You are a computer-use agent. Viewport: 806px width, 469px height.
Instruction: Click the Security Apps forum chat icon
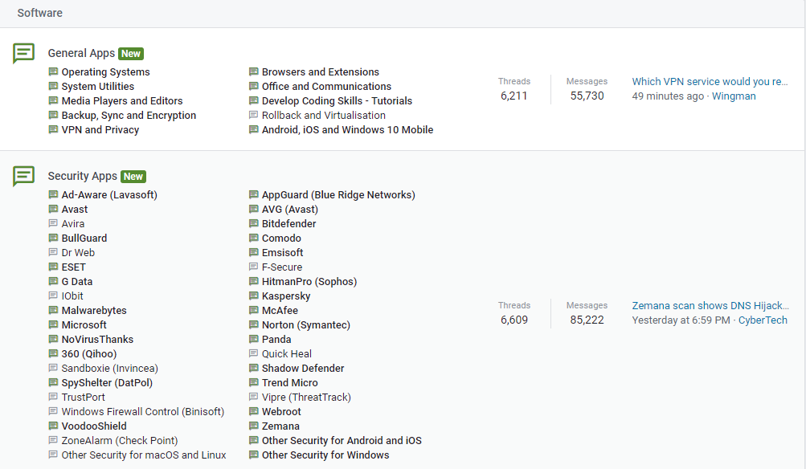tap(24, 177)
